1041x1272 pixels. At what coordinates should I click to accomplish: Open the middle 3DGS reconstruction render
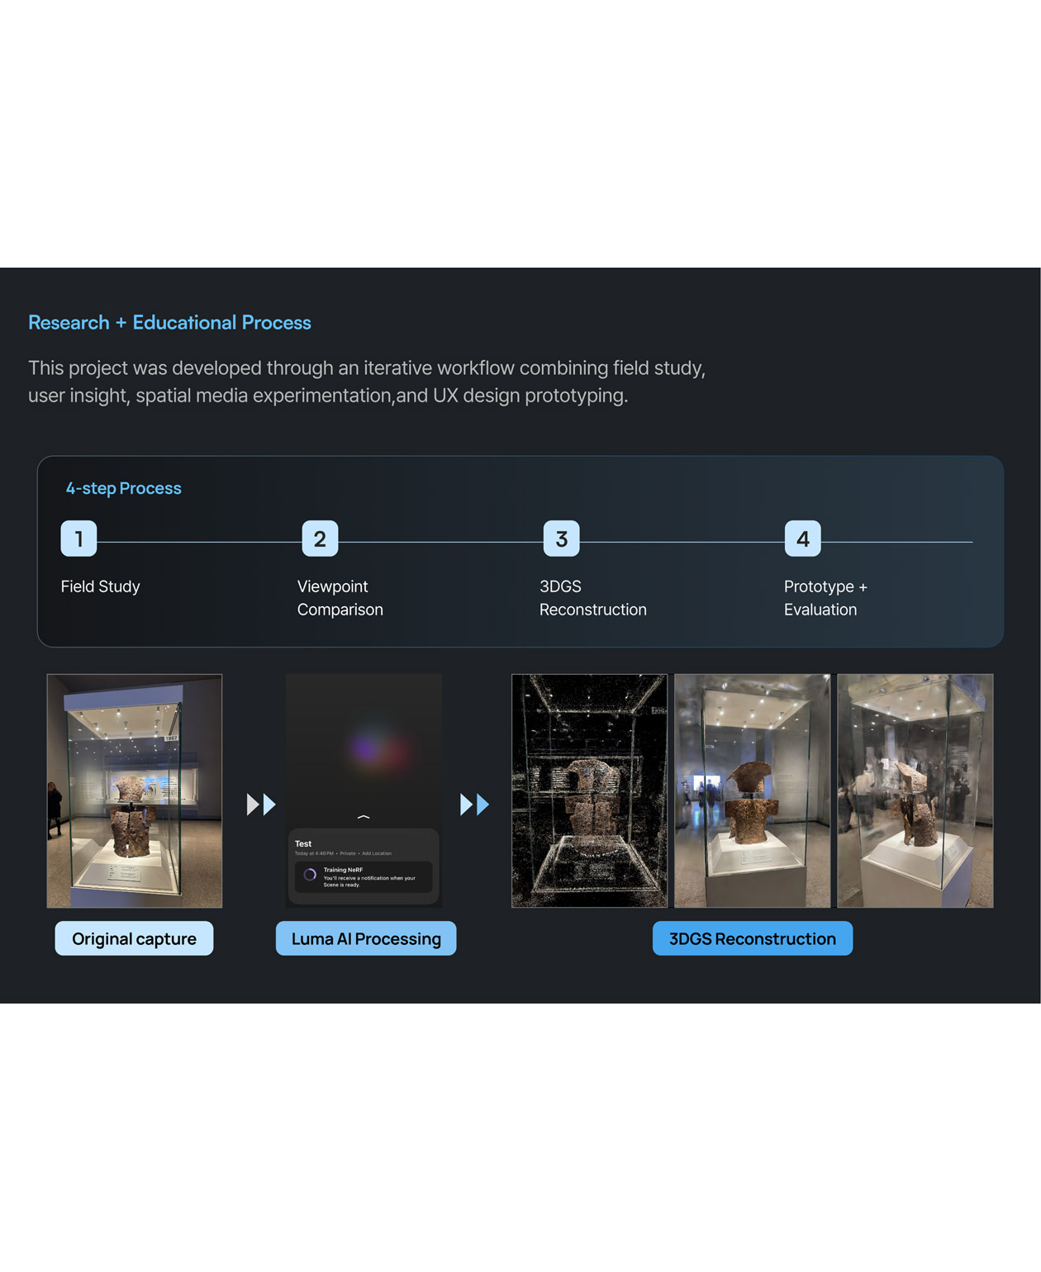[752, 790]
